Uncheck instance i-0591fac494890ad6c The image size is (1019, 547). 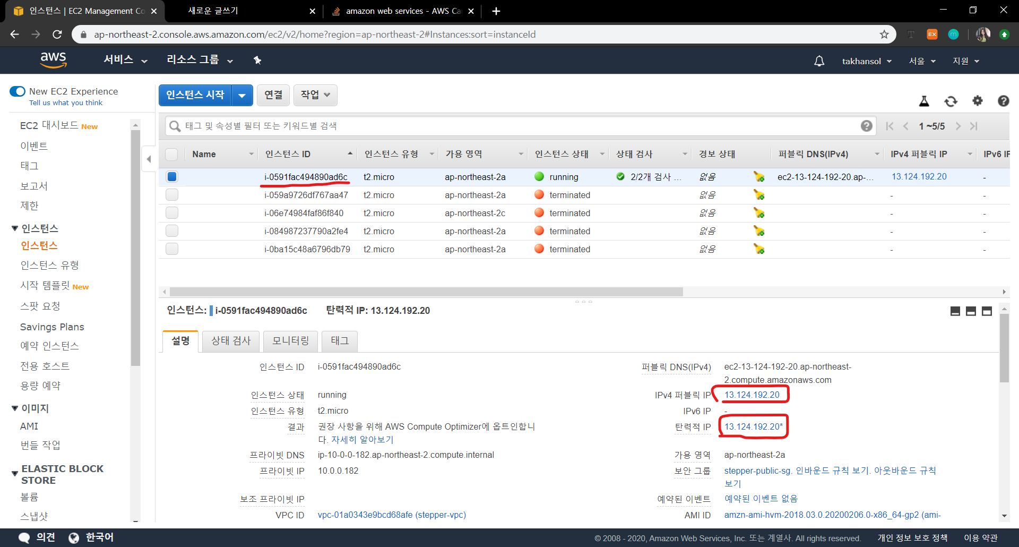pyautogui.click(x=171, y=177)
